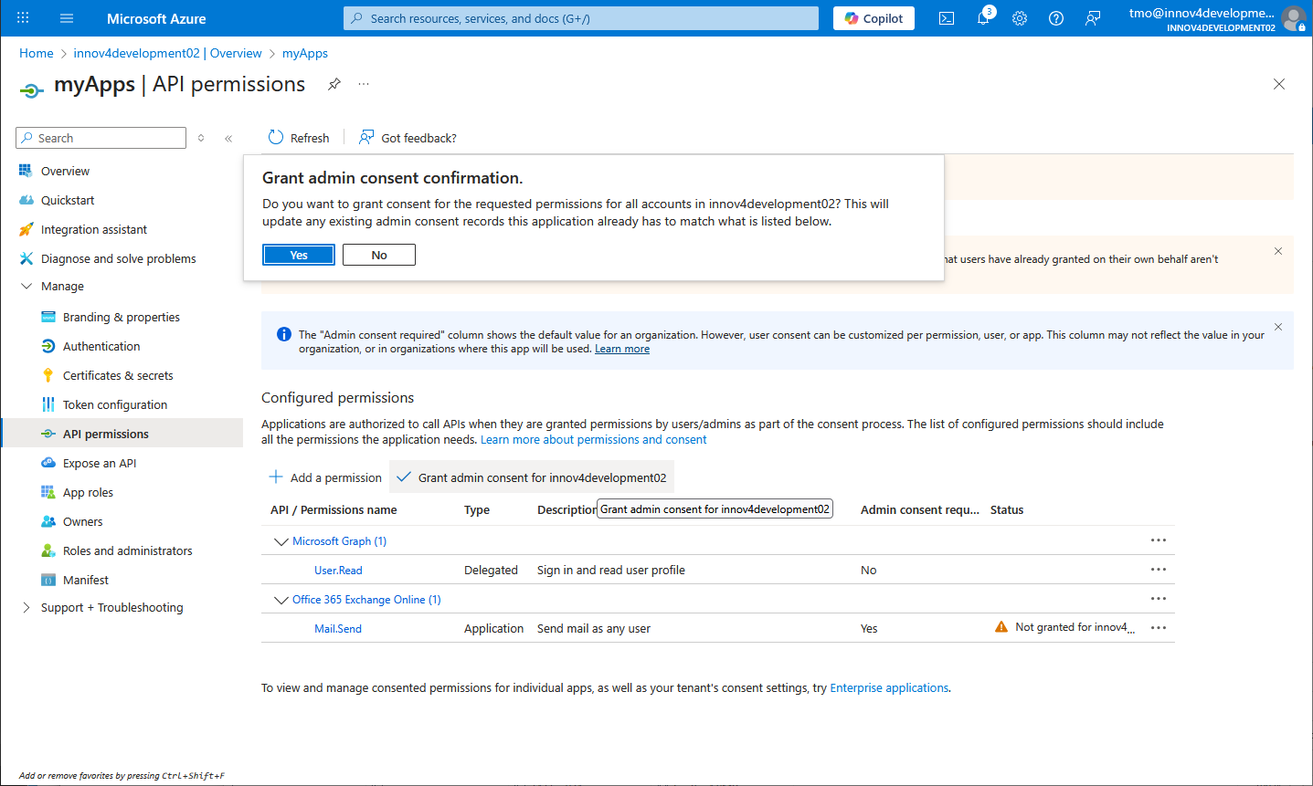Collapse the Microsoft Graph permissions group
The width and height of the screenshot is (1313, 786).
pos(281,541)
